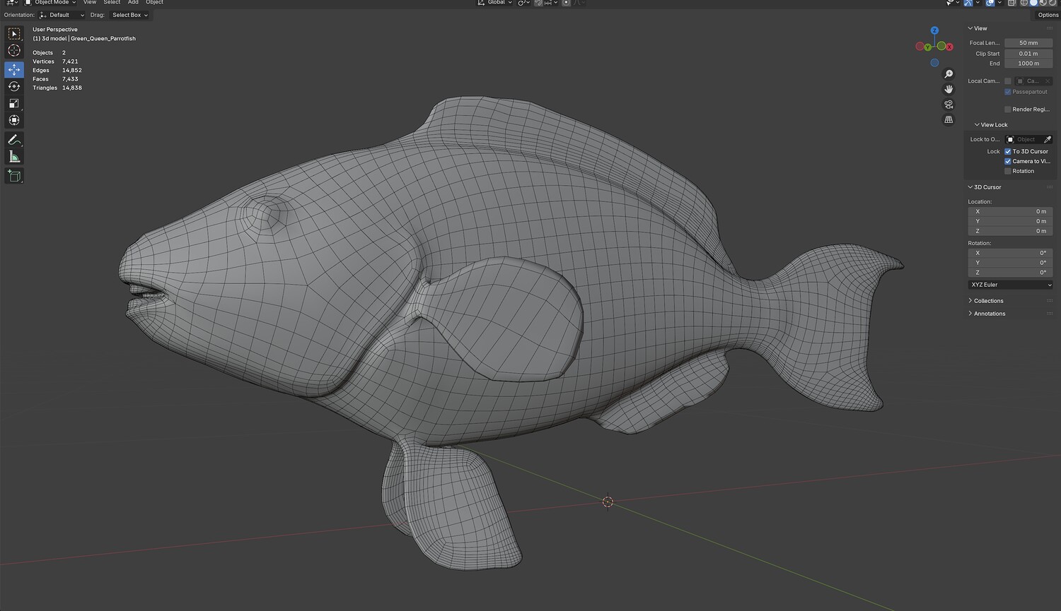Click the Options button

1048,15
